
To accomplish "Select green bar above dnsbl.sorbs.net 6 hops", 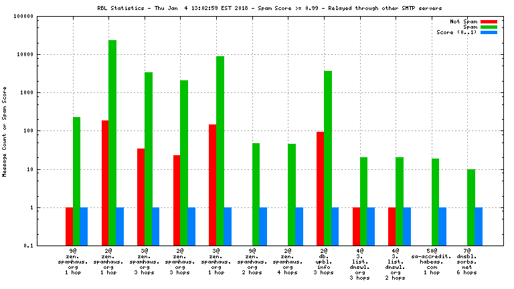I will pos(471,207).
